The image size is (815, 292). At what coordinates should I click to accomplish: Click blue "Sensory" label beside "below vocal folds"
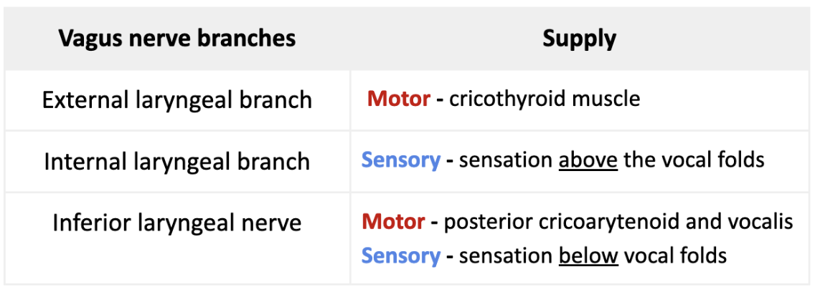click(400, 255)
